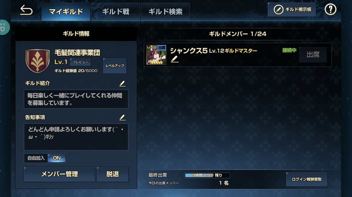Switch to the ギルド検索 tab
Screen dimensions: 352x197
tap(165, 12)
